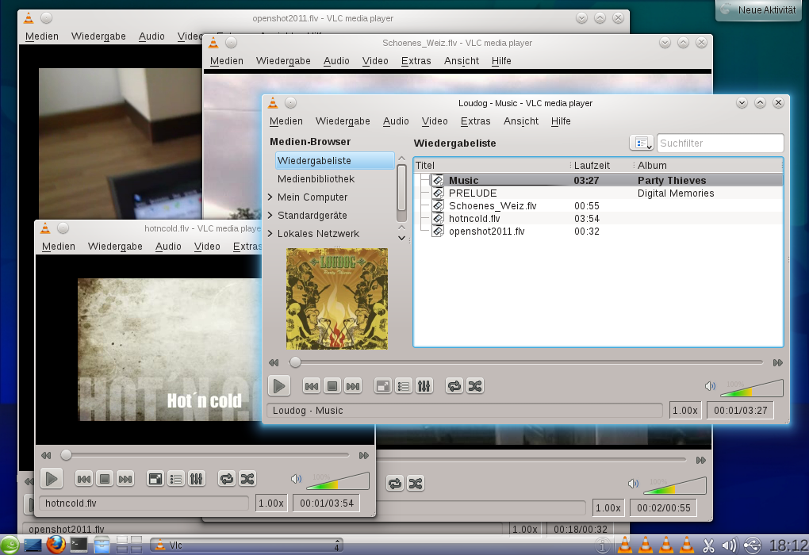Click the Suchfilter search field
The height and width of the screenshot is (555, 809).
720,143
